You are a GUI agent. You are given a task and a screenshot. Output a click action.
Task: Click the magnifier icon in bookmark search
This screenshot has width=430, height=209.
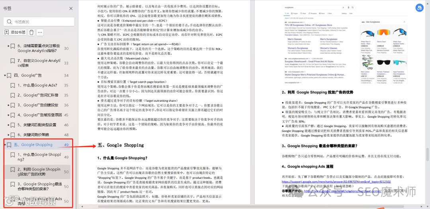pos(9,21)
